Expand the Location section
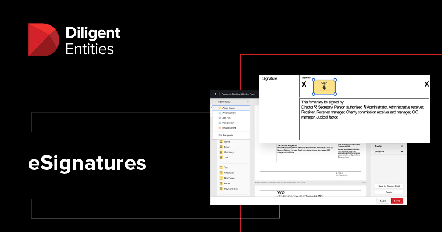442x232 pixels. pyautogui.click(x=389, y=152)
